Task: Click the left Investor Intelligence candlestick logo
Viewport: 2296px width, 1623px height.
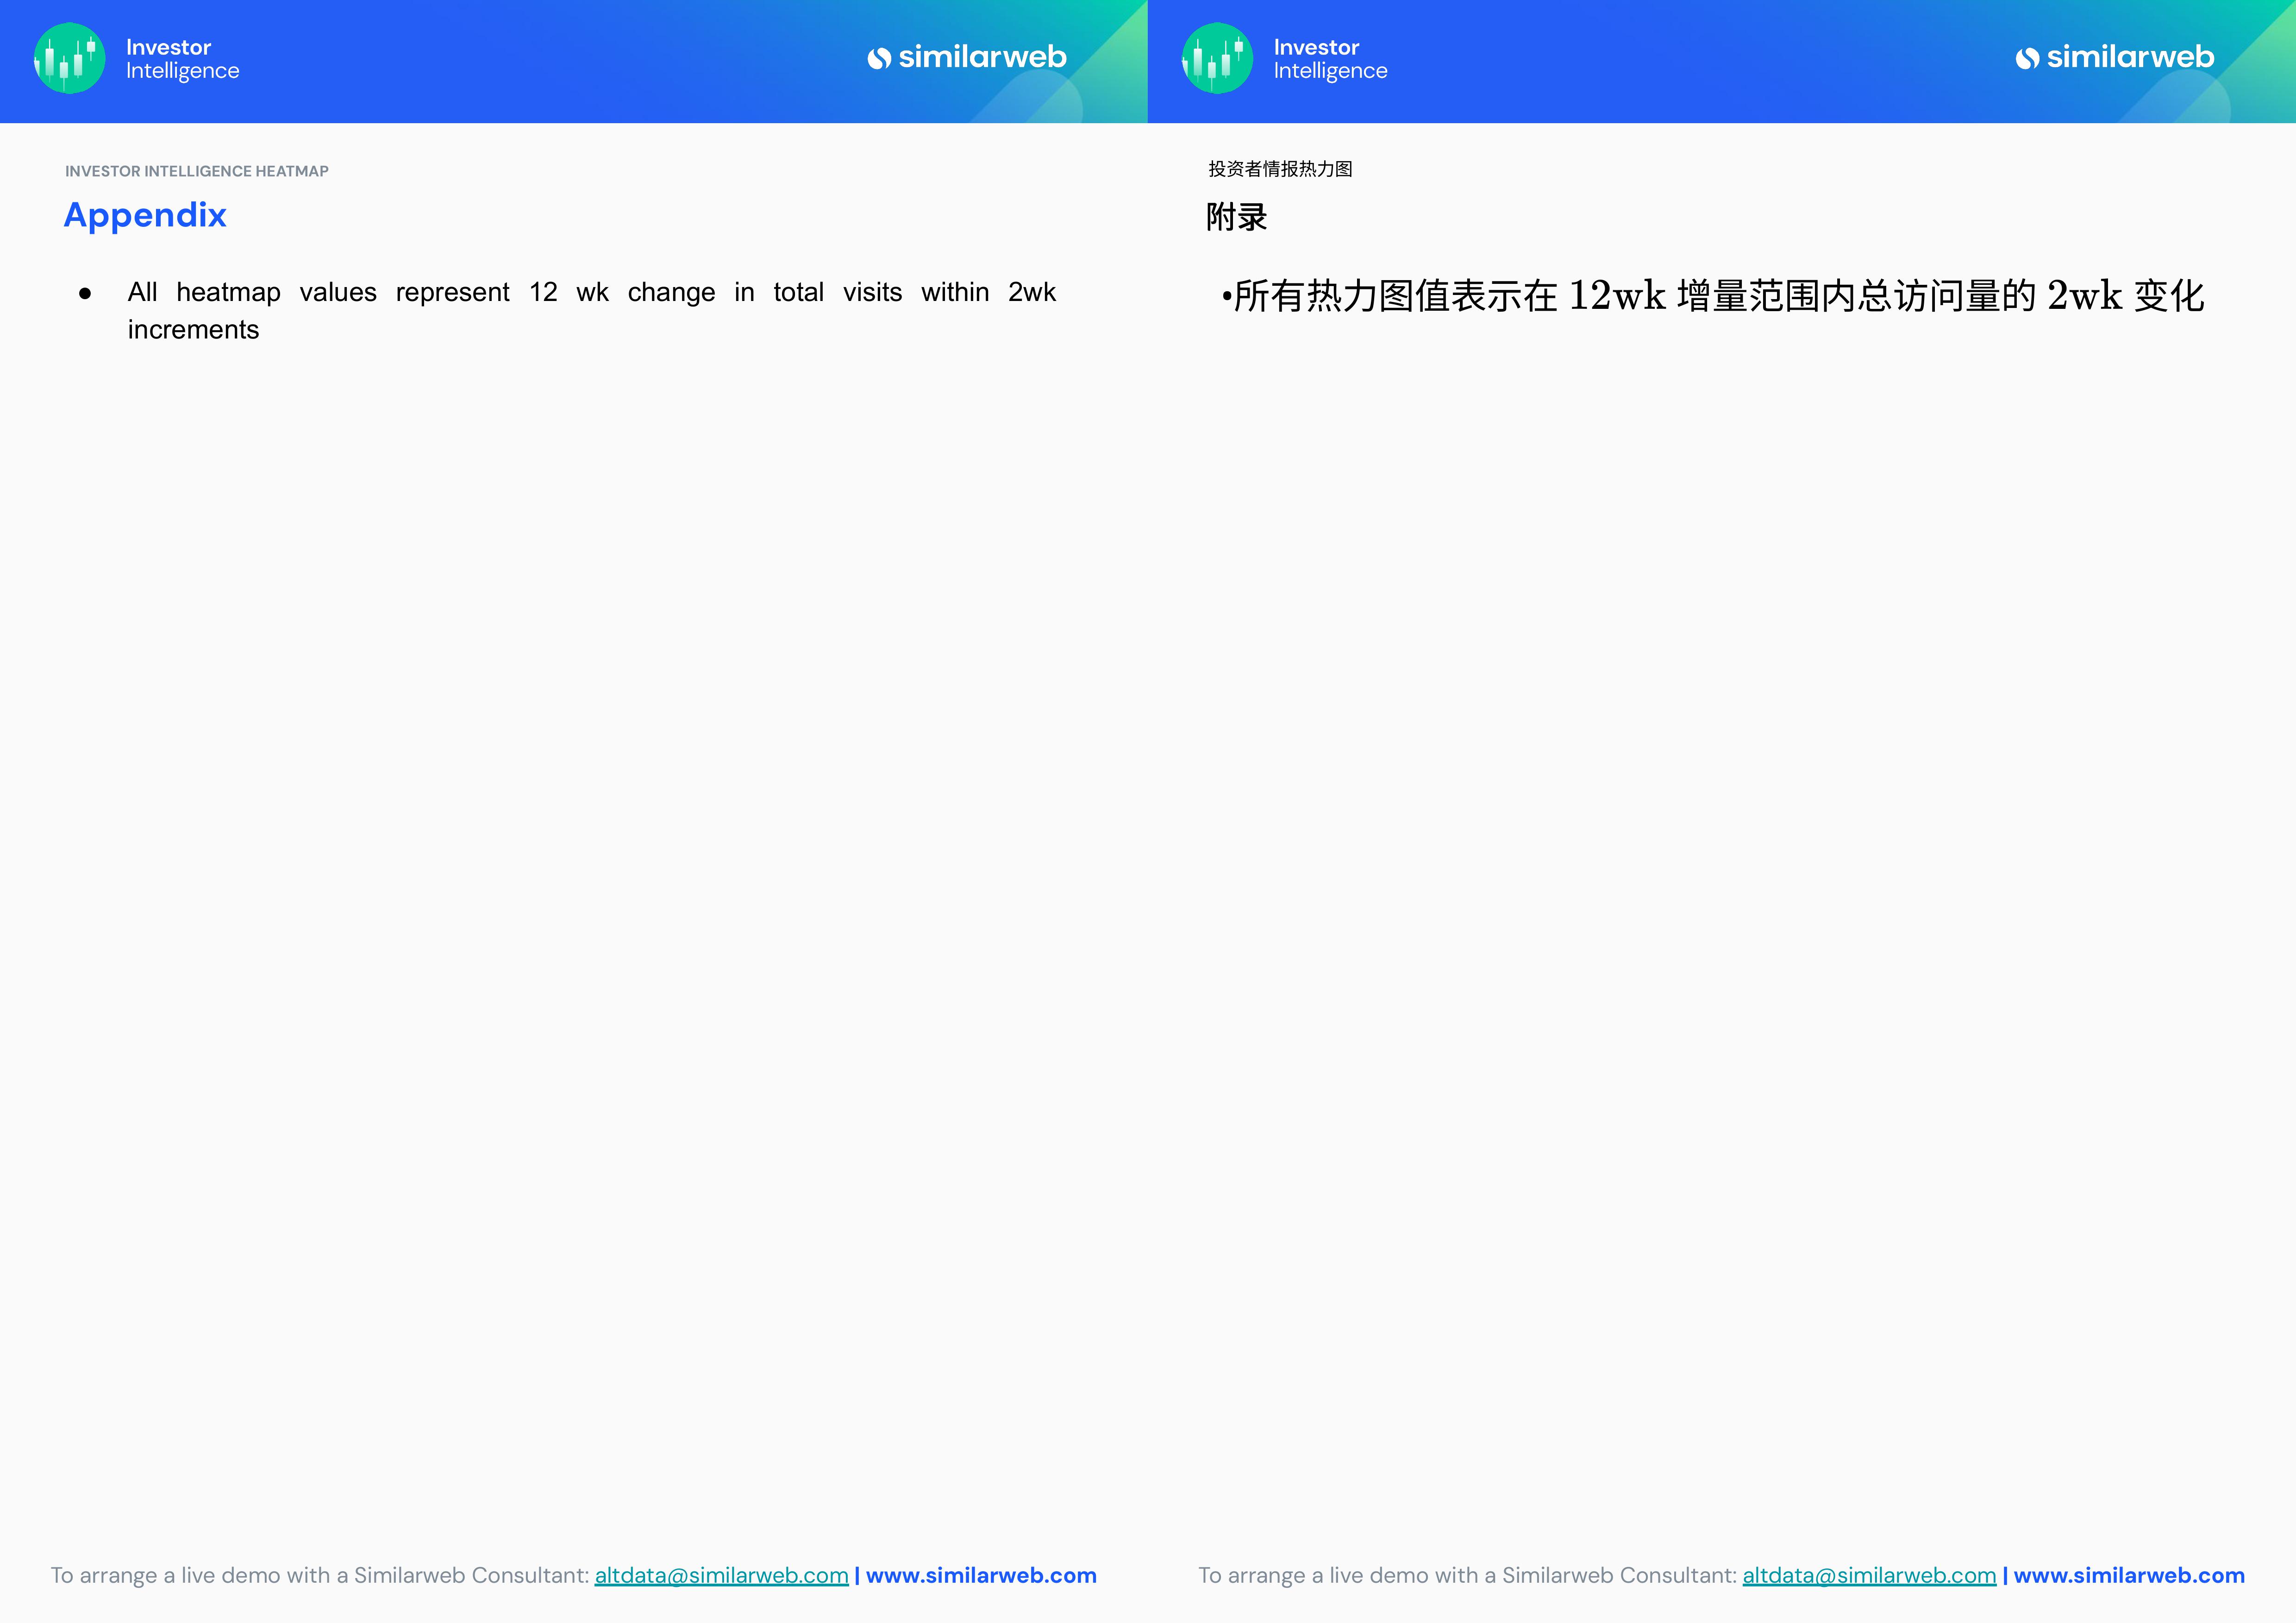Action: pos(69,58)
